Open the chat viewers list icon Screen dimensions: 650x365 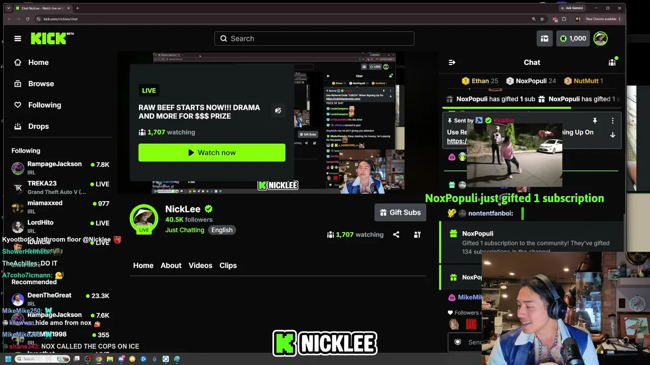click(612, 62)
